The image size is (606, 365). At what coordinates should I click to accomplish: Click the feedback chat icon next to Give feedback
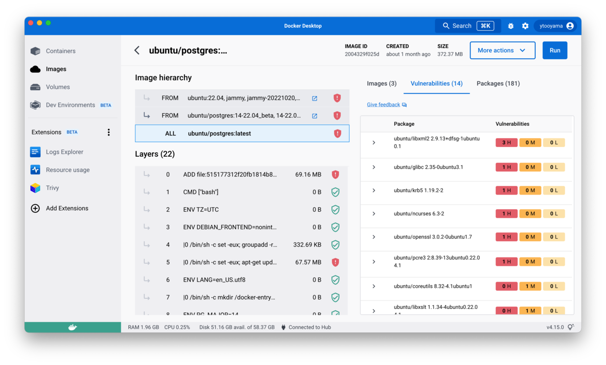click(x=405, y=105)
